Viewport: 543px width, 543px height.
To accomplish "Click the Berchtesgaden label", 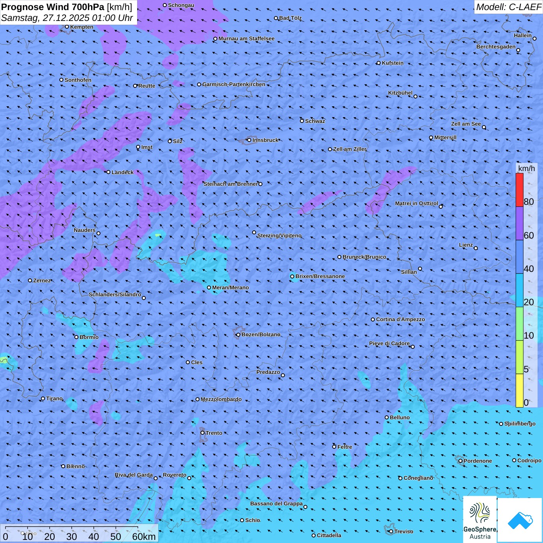I will 496,47.
